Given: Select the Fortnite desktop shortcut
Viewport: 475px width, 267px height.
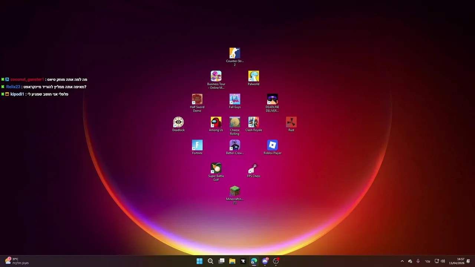Looking at the screenshot, I should click(x=197, y=147).
